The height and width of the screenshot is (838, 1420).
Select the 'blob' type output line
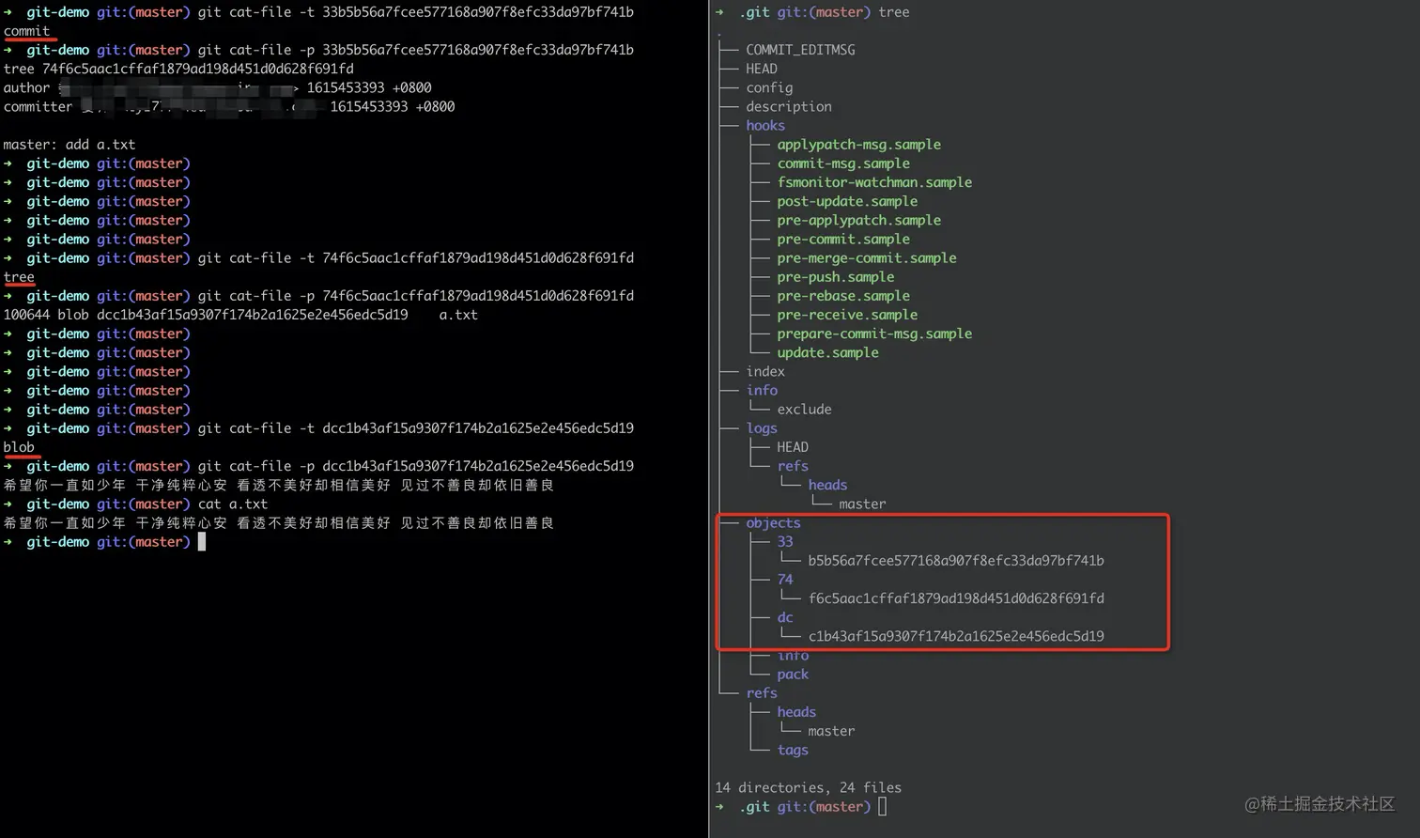tap(19, 447)
